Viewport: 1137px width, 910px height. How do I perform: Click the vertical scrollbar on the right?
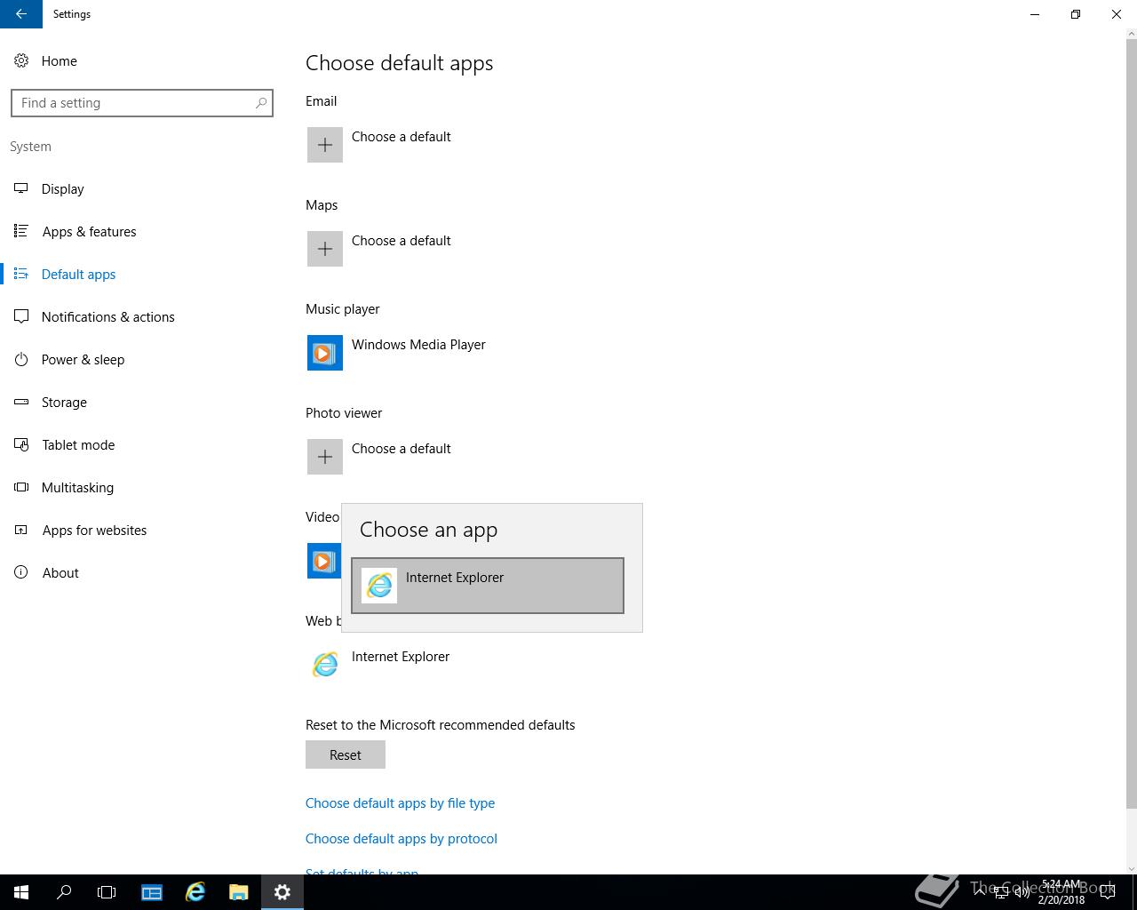pos(1131,425)
